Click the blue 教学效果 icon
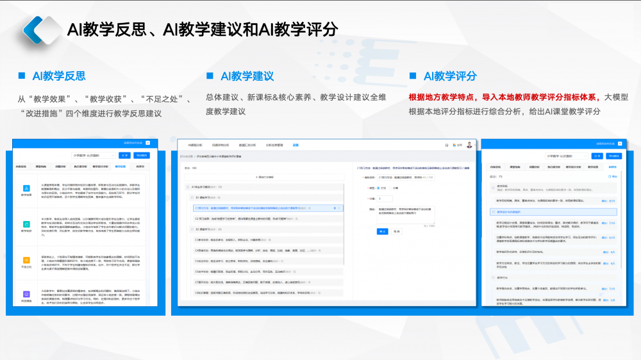Image resolution: width=641 pixels, height=360 pixels. (26, 189)
